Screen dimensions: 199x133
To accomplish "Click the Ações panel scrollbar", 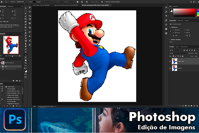I will 23,91.
